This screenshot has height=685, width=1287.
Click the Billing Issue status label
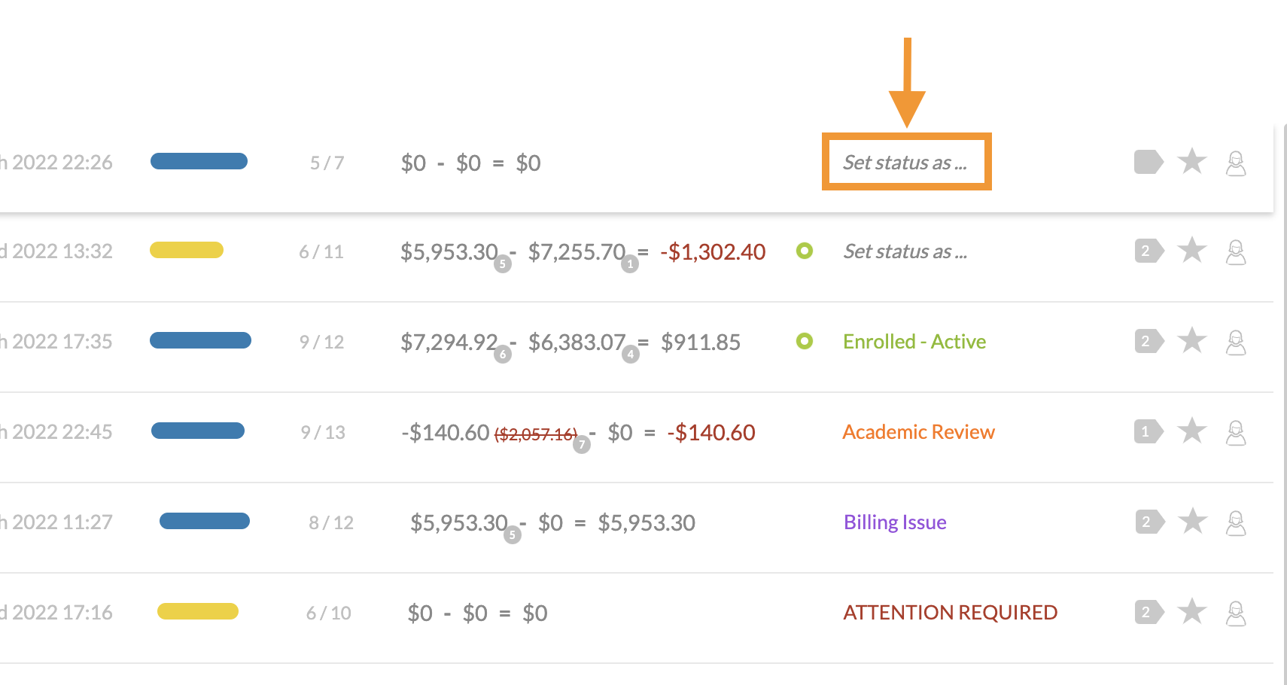(895, 522)
